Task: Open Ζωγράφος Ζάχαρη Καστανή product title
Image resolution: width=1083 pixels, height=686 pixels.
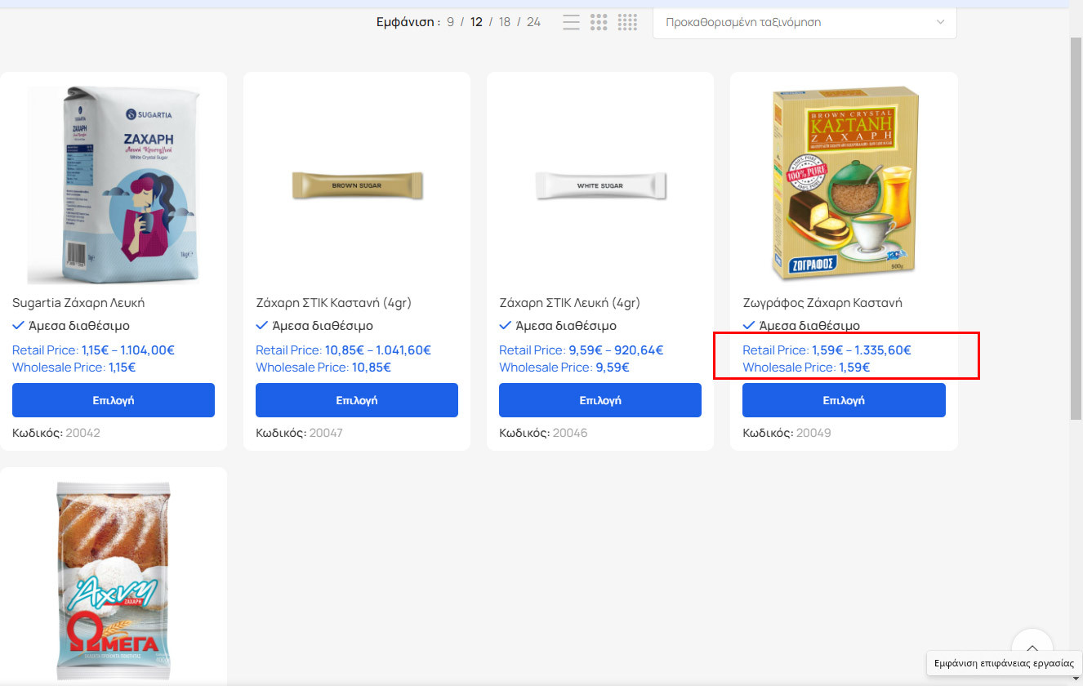Action: coord(822,303)
